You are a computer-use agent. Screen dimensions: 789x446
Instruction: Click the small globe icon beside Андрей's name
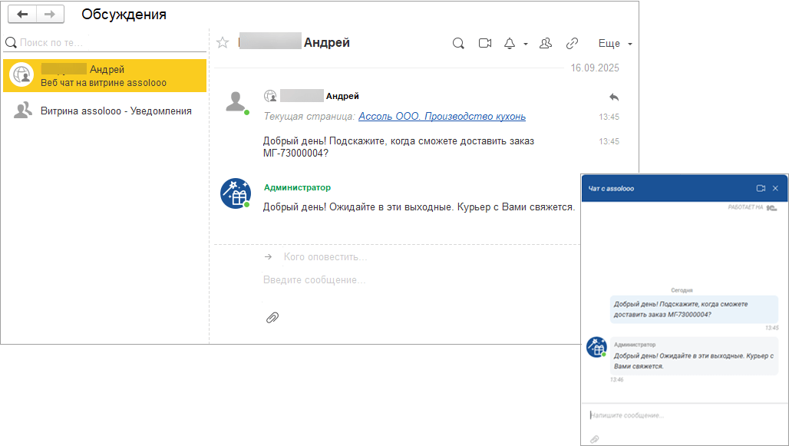click(270, 96)
